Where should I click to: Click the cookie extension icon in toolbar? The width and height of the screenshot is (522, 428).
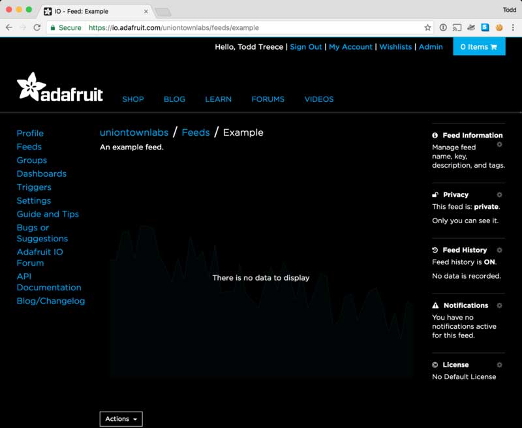(499, 27)
